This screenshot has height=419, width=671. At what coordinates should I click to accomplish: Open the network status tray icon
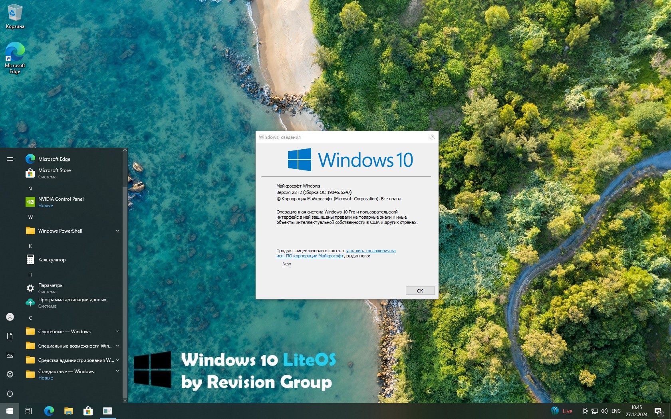pyautogui.click(x=595, y=411)
